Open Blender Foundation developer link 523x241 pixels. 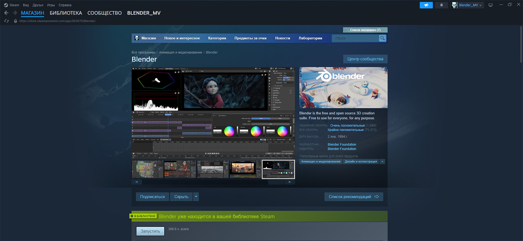click(342, 144)
